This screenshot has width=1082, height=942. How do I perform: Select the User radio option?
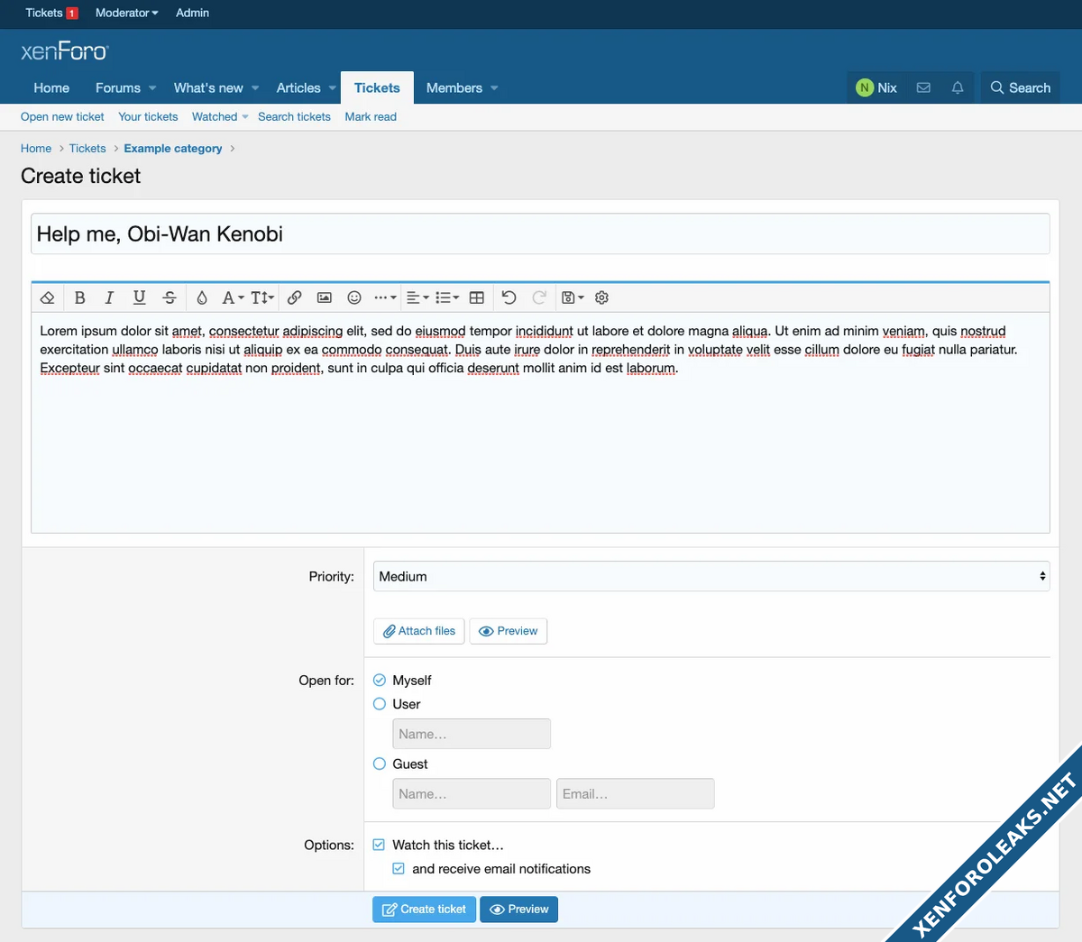380,704
